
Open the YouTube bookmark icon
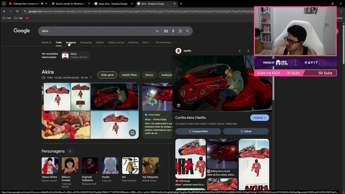(27, 18)
